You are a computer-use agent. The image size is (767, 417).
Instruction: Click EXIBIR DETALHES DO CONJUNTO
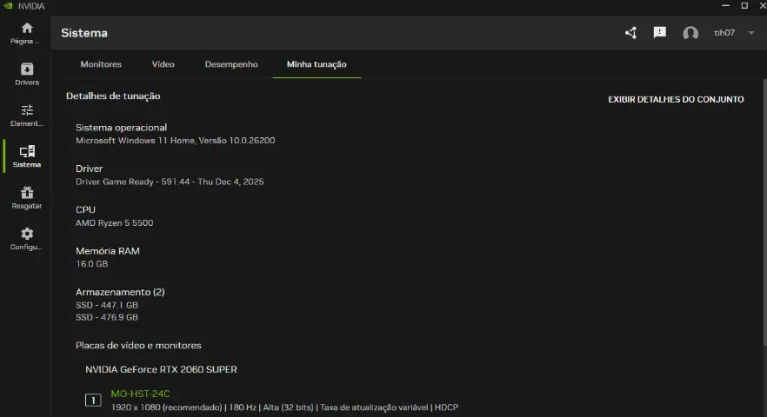[676, 100]
